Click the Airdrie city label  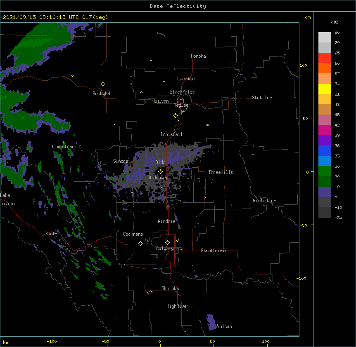[167, 221]
